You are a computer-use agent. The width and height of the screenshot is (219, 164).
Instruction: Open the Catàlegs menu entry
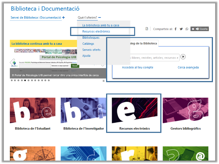click(88, 44)
